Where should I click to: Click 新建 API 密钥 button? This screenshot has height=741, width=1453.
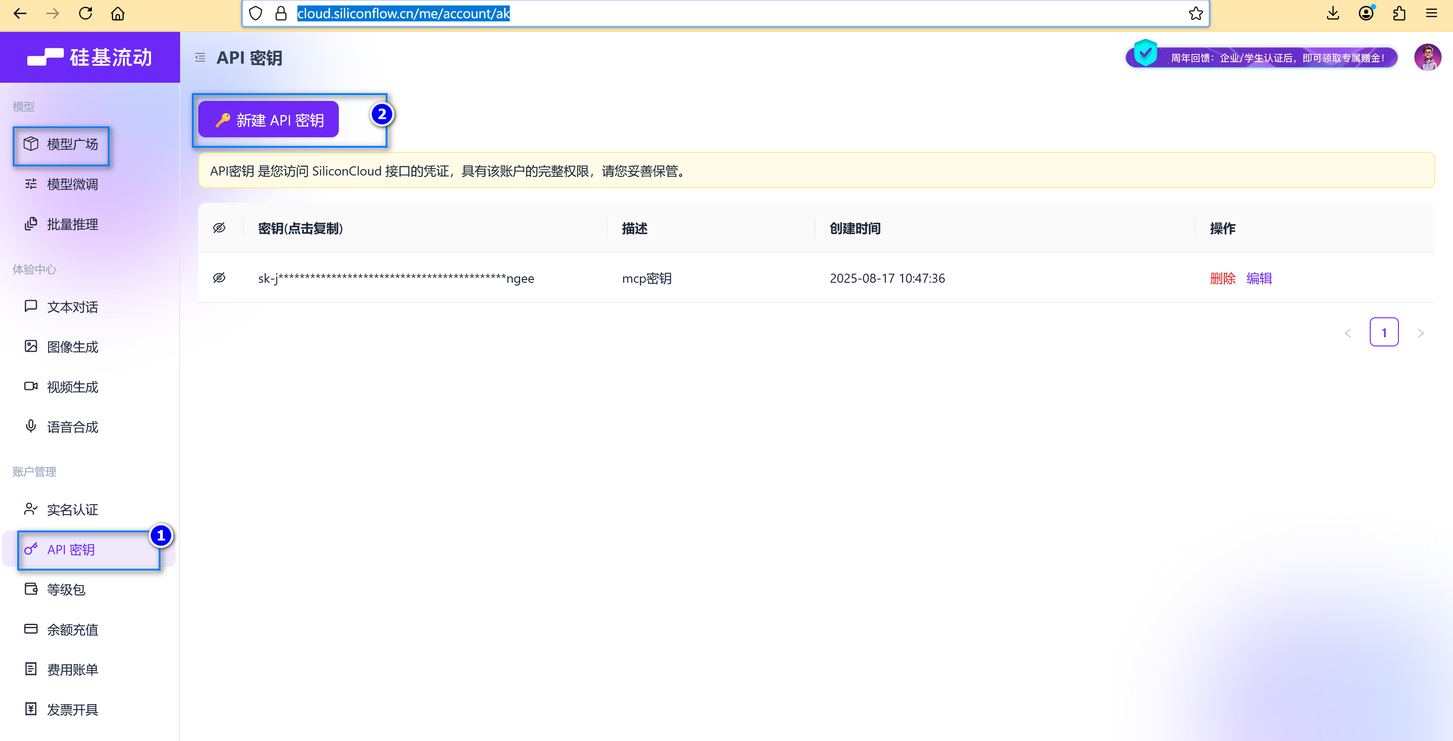[268, 120]
